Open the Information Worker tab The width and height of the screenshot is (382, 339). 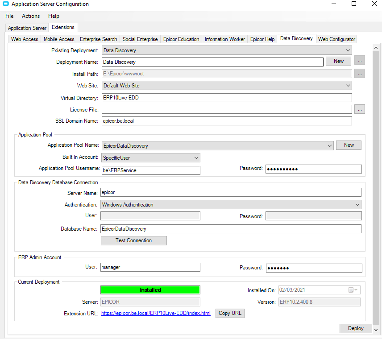[x=225, y=39]
